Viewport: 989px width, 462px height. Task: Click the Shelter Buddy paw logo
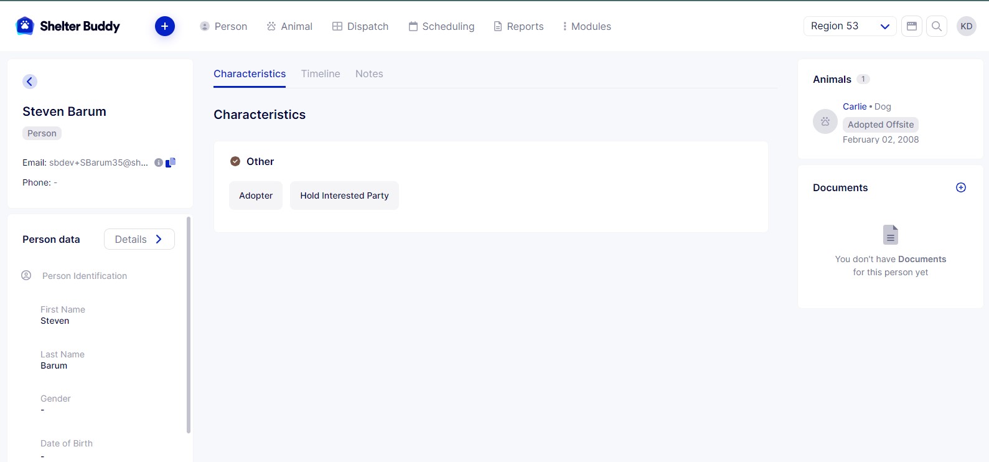(x=24, y=26)
